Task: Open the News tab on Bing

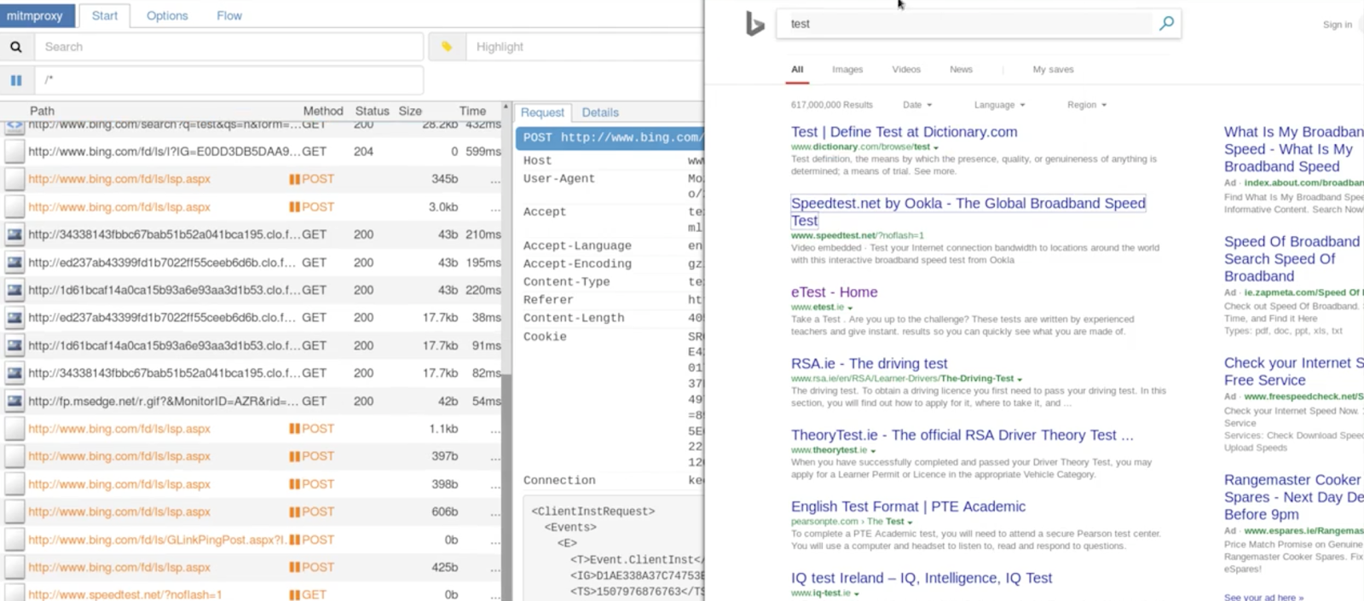Action: pos(961,70)
